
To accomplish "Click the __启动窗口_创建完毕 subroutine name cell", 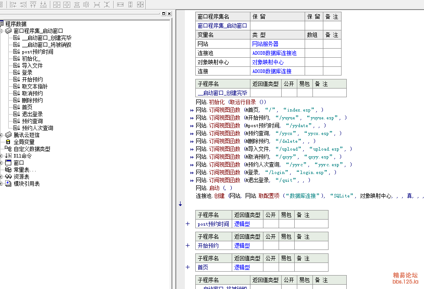I will click(x=223, y=93).
